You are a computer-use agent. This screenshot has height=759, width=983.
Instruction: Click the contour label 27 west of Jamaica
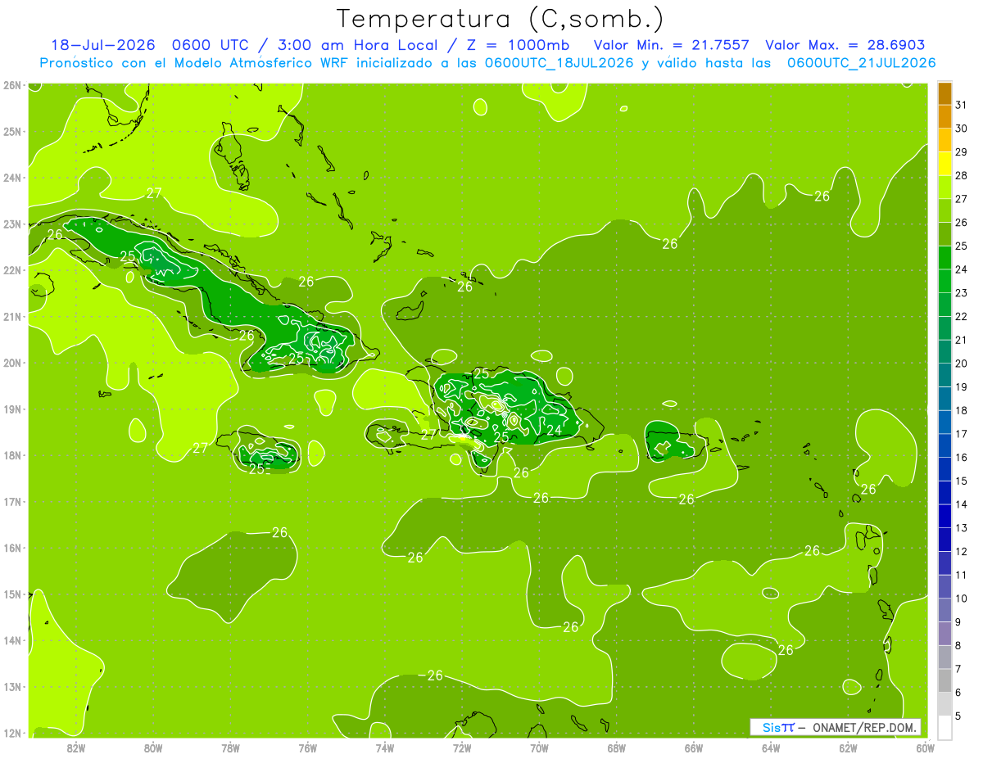[x=200, y=448]
